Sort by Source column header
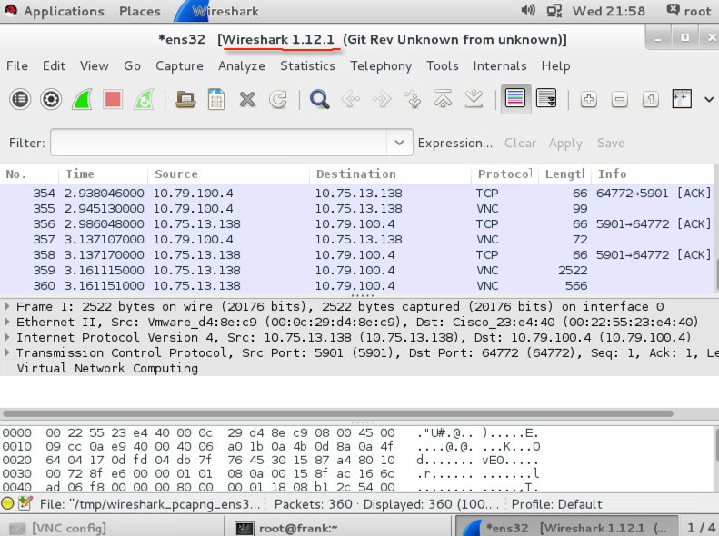Screen dimensions: 719x536 (x=228, y=174)
